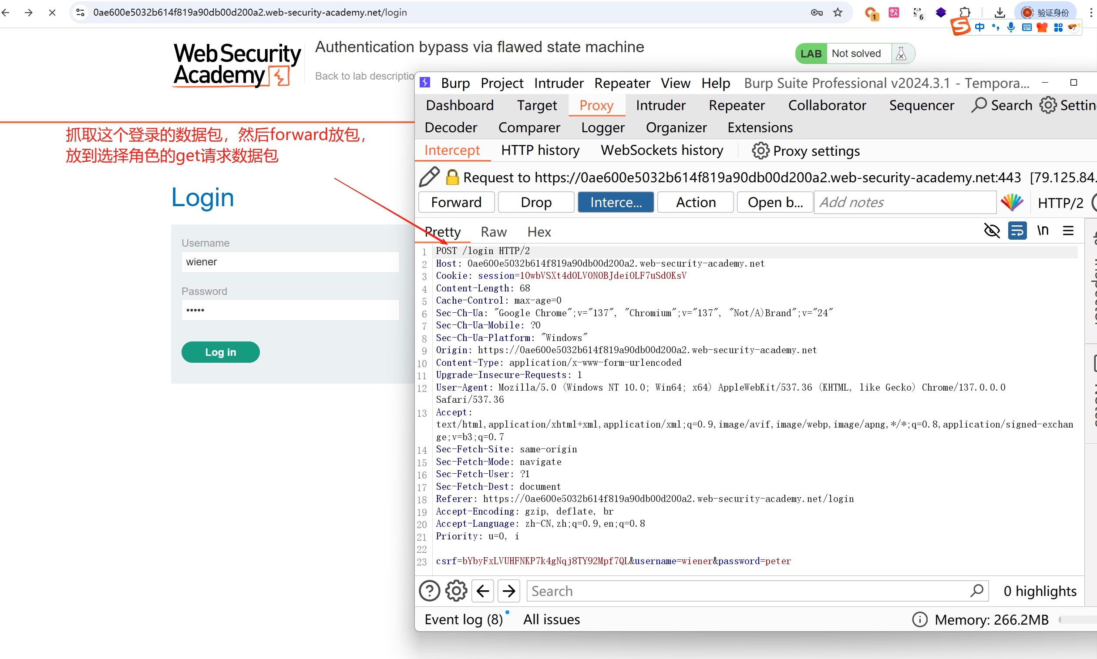
Task: Go to previous search match arrow
Action: click(x=483, y=591)
